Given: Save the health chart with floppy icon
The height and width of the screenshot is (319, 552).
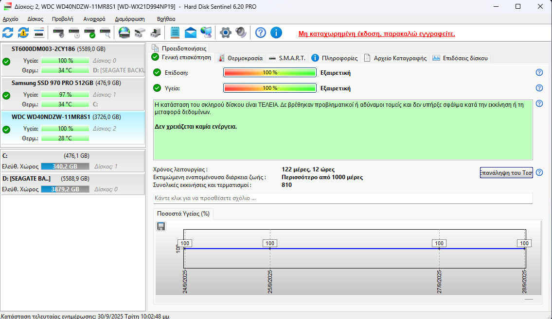Looking at the screenshot, I should click(161, 226).
